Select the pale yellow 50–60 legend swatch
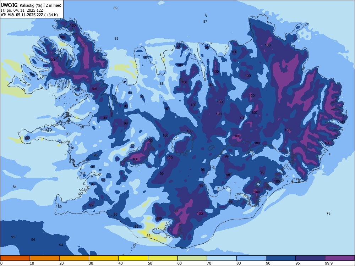Image resolution: width=355 pixels, height=266 pixels. pyautogui.click(x=163, y=258)
